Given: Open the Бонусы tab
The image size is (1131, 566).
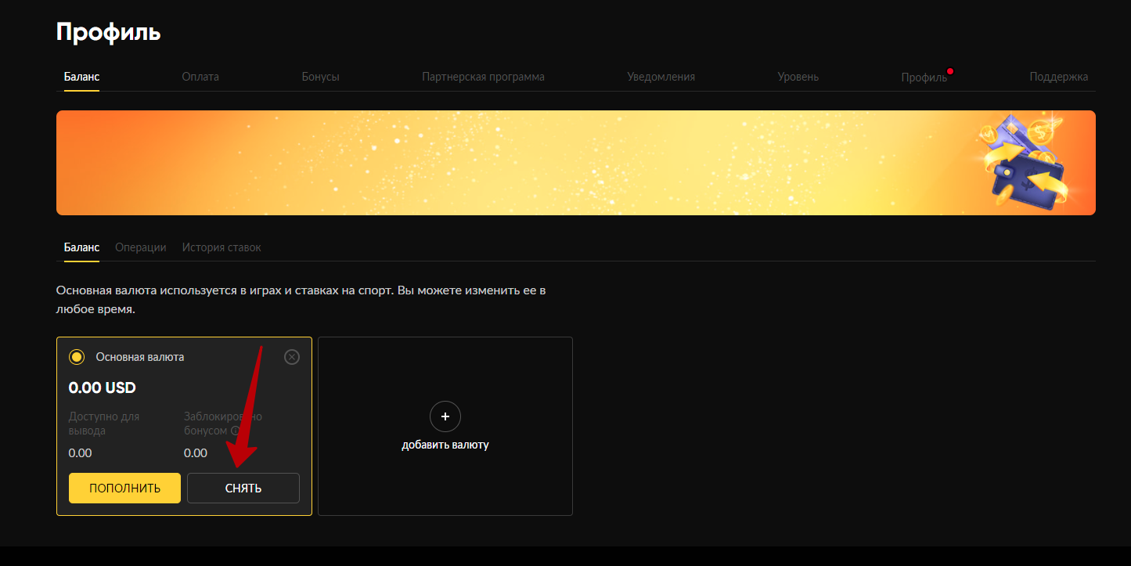Looking at the screenshot, I should pos(320,77).
